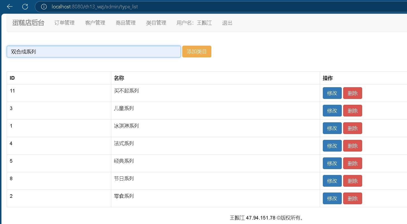Modify the 节日系列 category
The width and height of the screenshot is (407, 224).
(332, 181)
